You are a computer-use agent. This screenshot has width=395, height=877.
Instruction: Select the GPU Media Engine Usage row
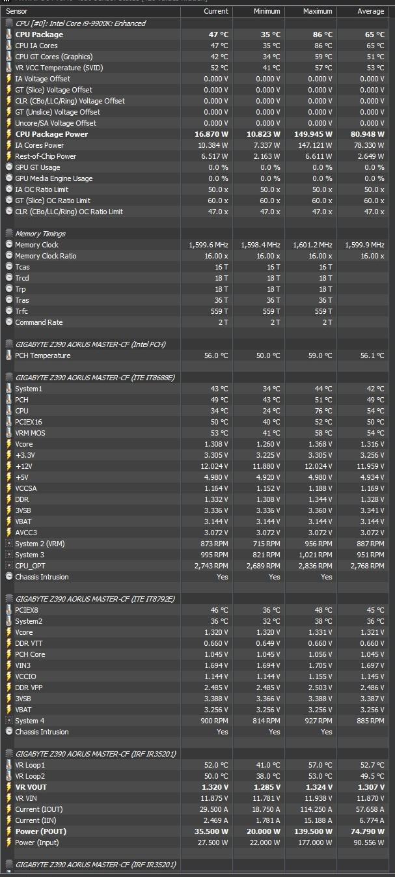[195, 178]
